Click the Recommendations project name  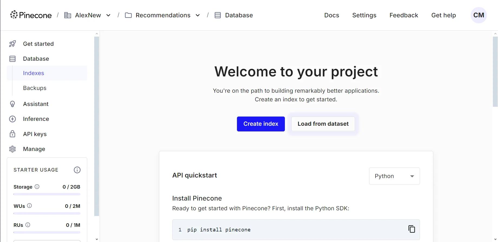[163, 15]
